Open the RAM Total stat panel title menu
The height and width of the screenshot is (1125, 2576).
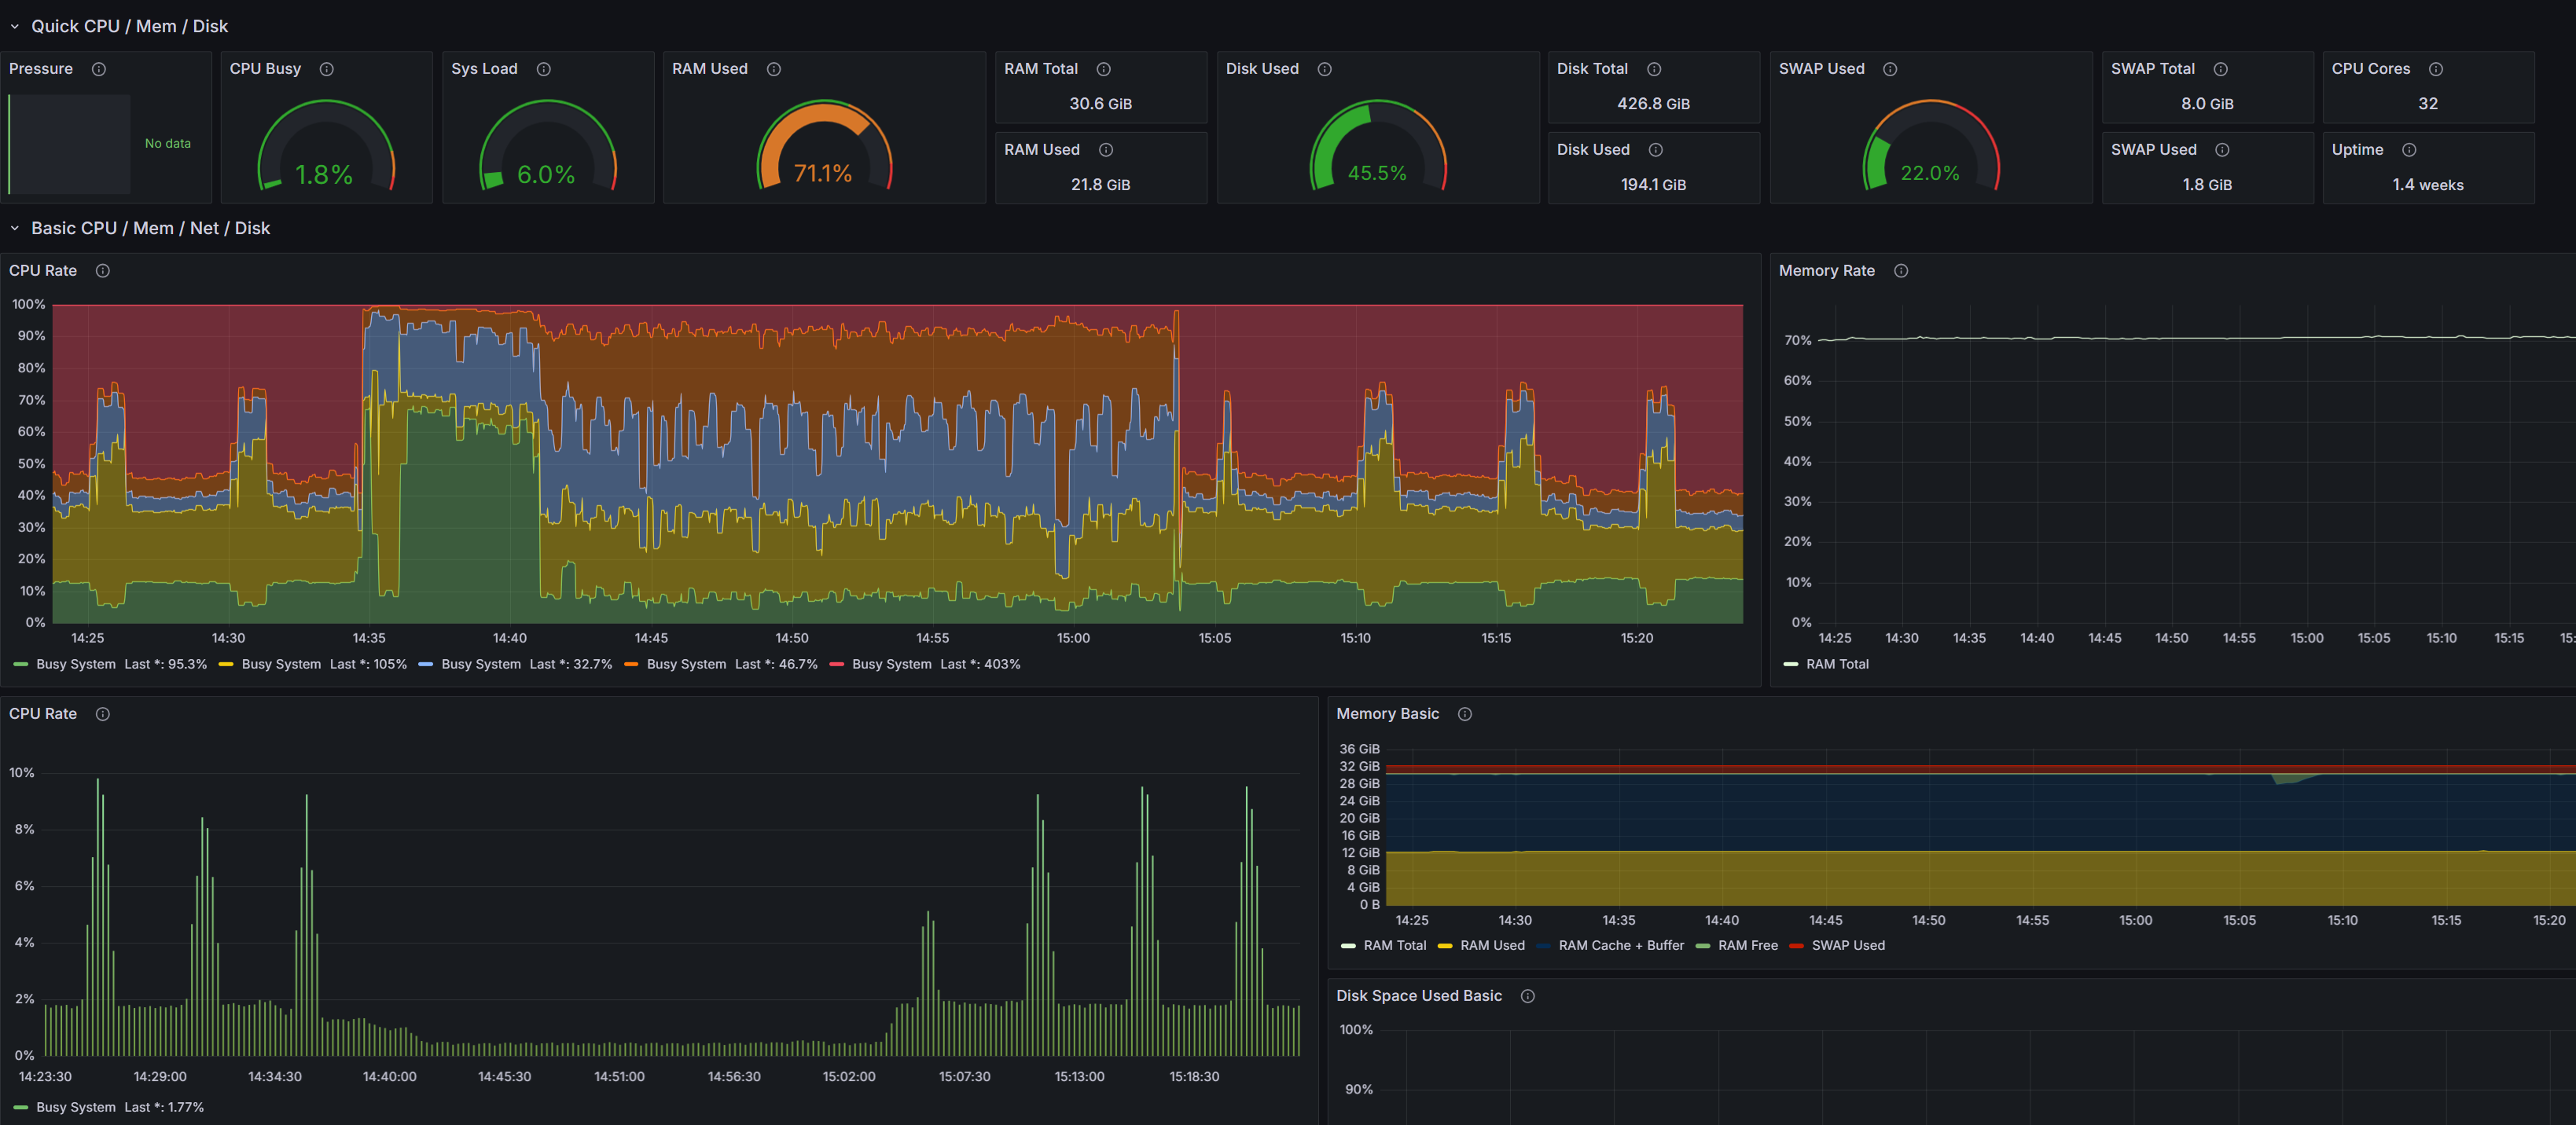point(1040,69)
